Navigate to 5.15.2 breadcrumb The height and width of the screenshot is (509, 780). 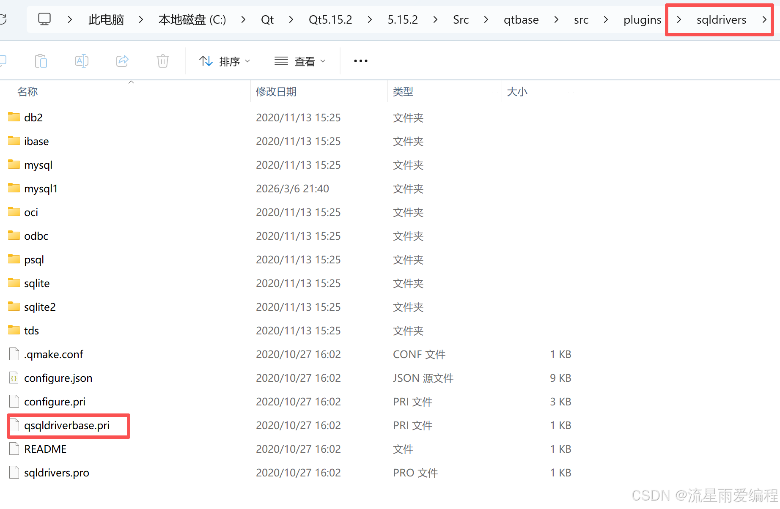(x=403, y=19)
